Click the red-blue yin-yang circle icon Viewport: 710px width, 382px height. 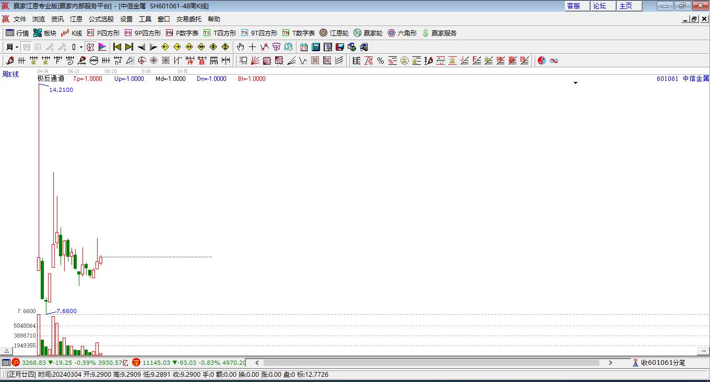[542, 61]
